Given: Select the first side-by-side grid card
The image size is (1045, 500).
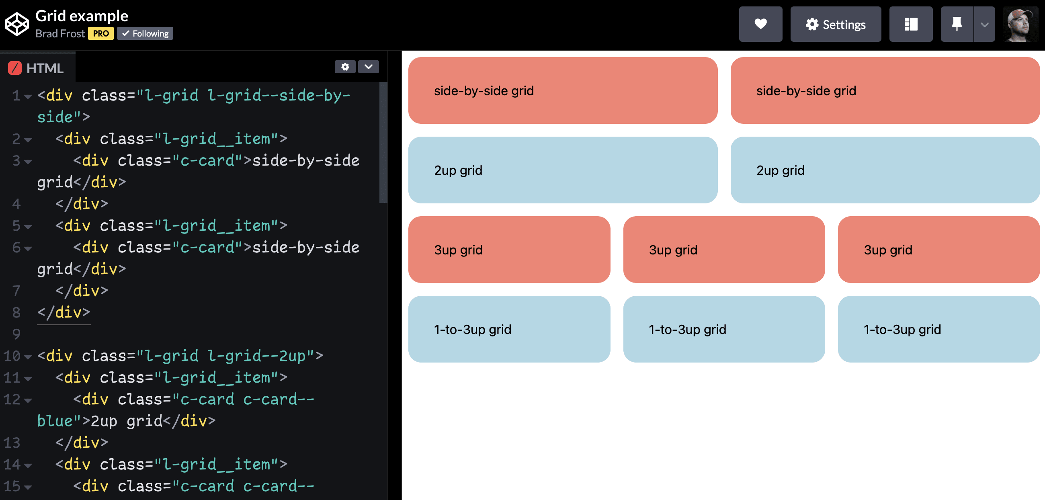Looking at the screenshot, I should (x=563, y=90).
